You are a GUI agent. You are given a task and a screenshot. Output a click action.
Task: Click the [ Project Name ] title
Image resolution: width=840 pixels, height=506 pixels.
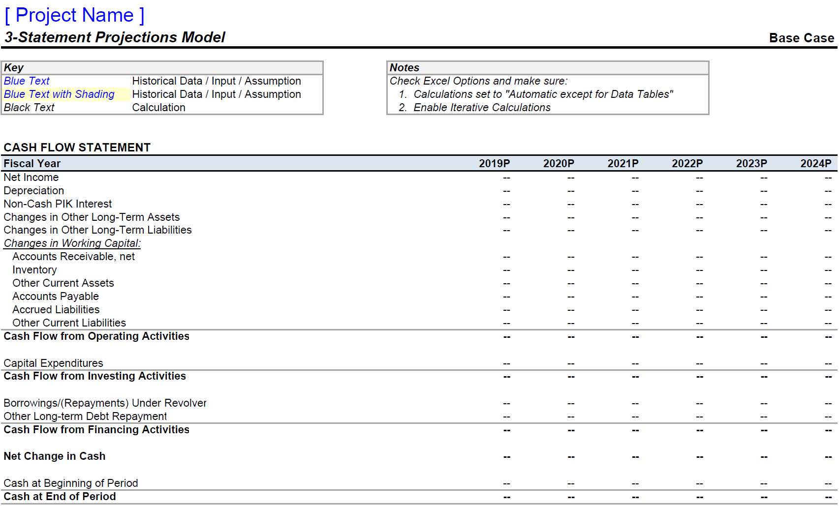[74, 15]
